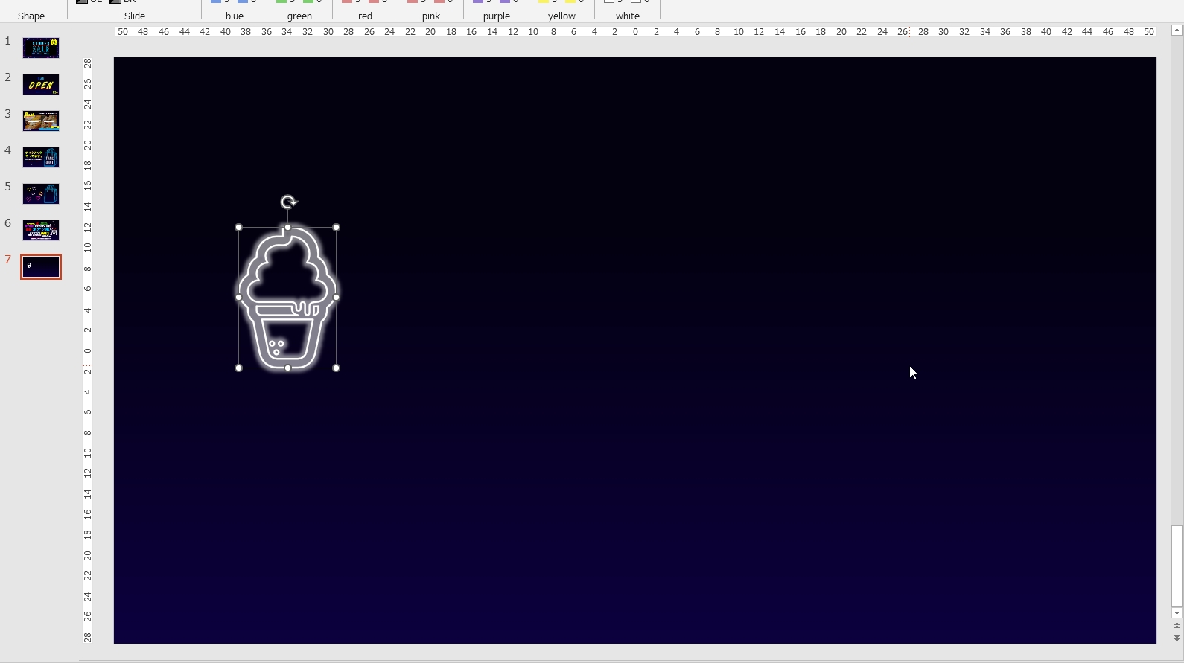1184x663 pixels.
Task: Click the bottom-left corner handle of the selected shape
Action: click(x=238, y=368)
